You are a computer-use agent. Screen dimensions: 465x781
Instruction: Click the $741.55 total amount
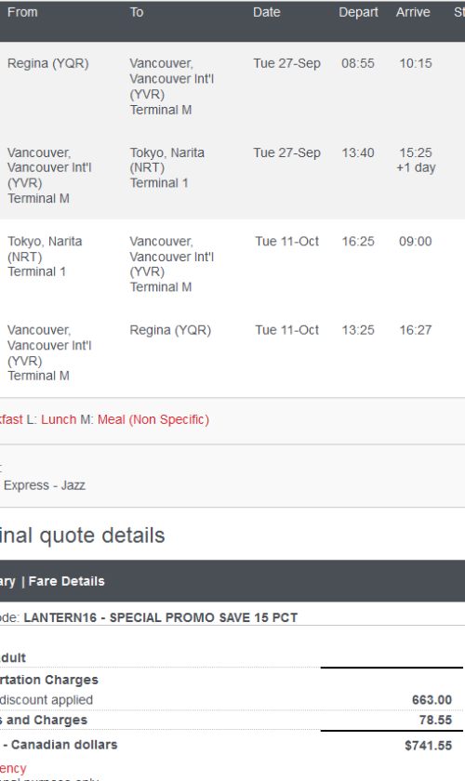point(428,746)
